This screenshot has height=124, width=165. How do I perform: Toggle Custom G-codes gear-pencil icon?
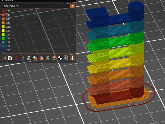[54, 58]
